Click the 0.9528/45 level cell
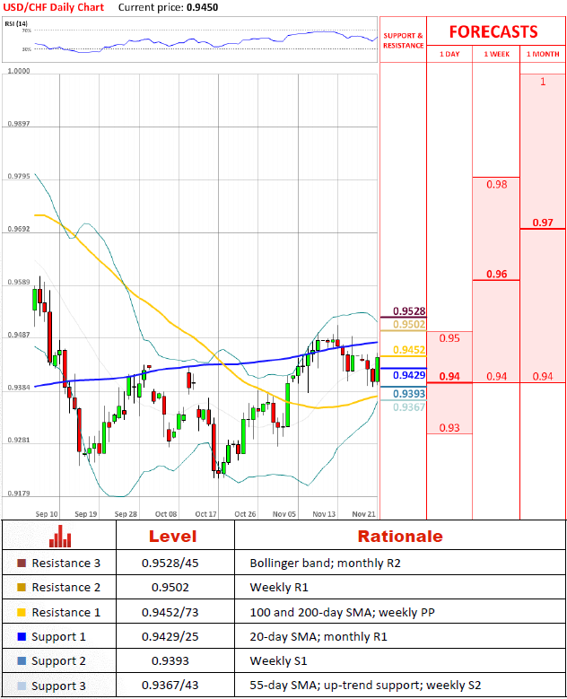This screenshot has height=699, width=567. [x=170, y=563]
